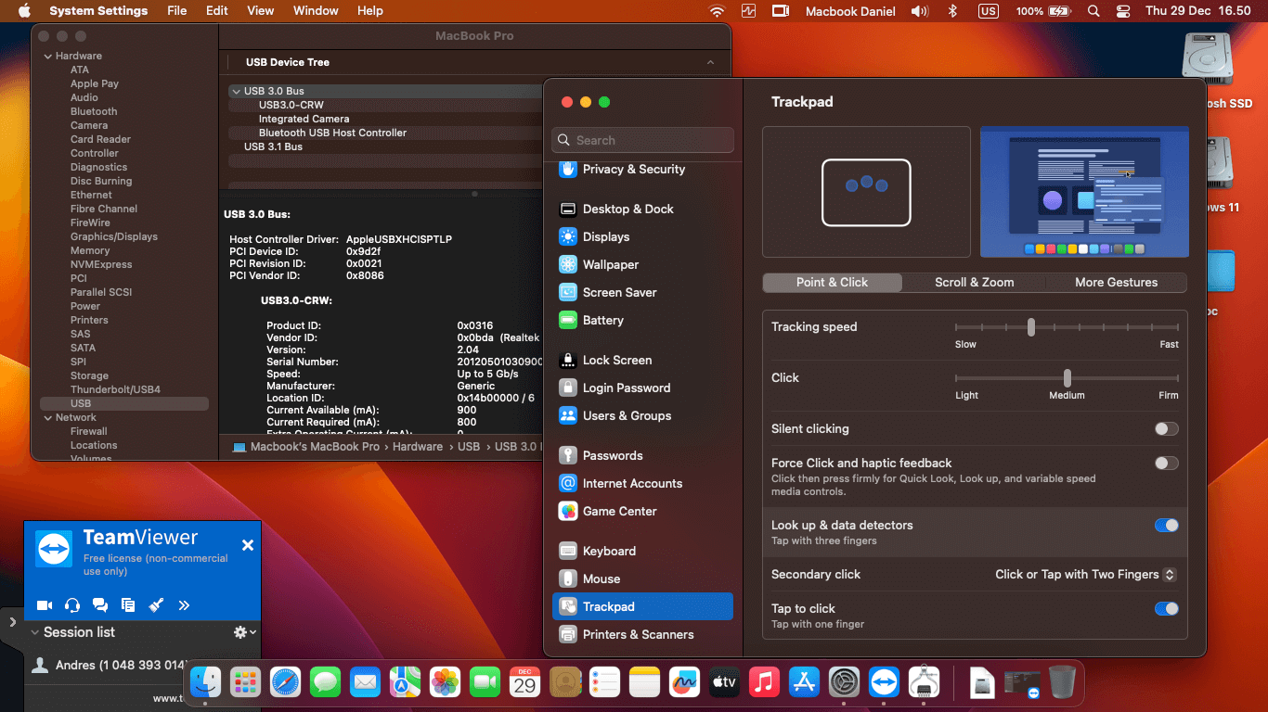Collapse the Network section in System Information
This screenshot has width=1268, height=712.
pyautogui.click(x=46, y=417)
